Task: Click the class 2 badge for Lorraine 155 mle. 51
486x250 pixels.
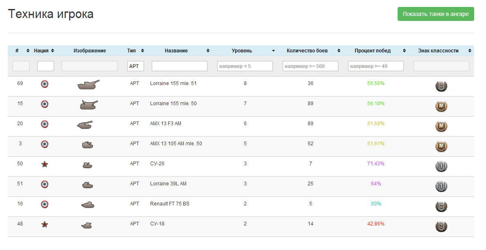Action: click(441, 86)
